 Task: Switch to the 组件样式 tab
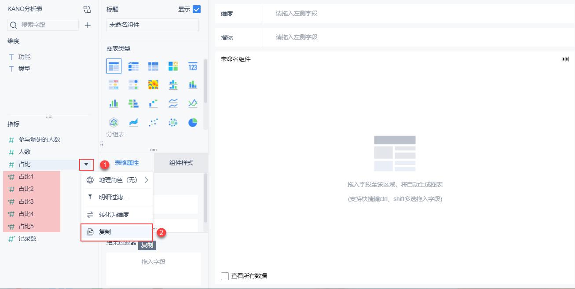[179, 162]
